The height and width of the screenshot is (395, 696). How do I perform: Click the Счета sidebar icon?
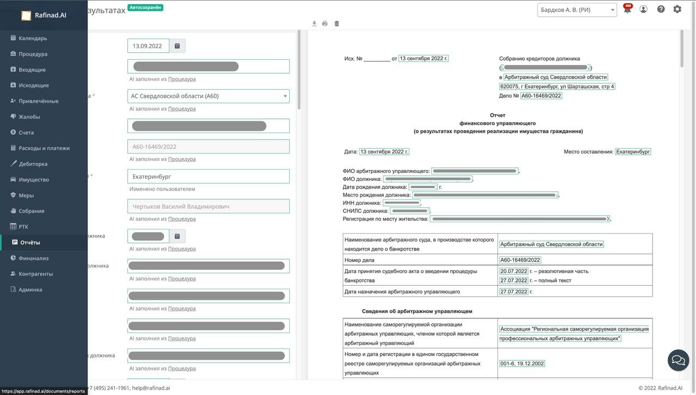13,133
